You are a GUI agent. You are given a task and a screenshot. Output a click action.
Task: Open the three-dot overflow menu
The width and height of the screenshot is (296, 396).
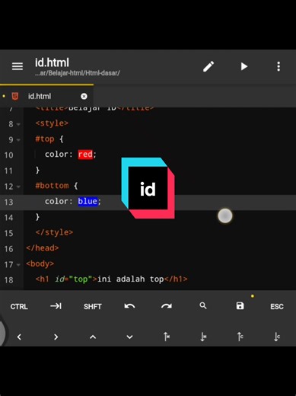pyautogui.click(x=278, y=66)
